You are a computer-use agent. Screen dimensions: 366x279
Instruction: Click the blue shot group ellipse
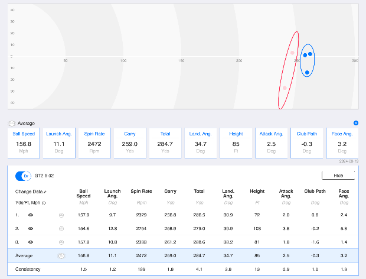point(307,60)
